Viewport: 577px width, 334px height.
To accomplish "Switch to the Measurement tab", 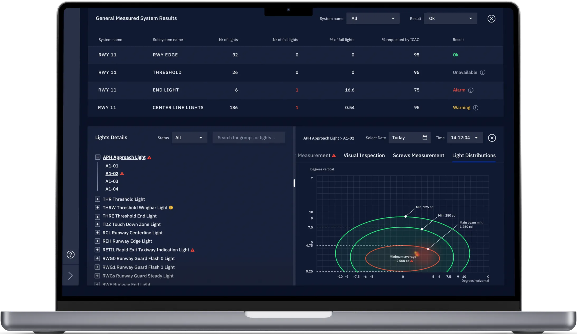I will pyautogui.click(x=314, y=155).
